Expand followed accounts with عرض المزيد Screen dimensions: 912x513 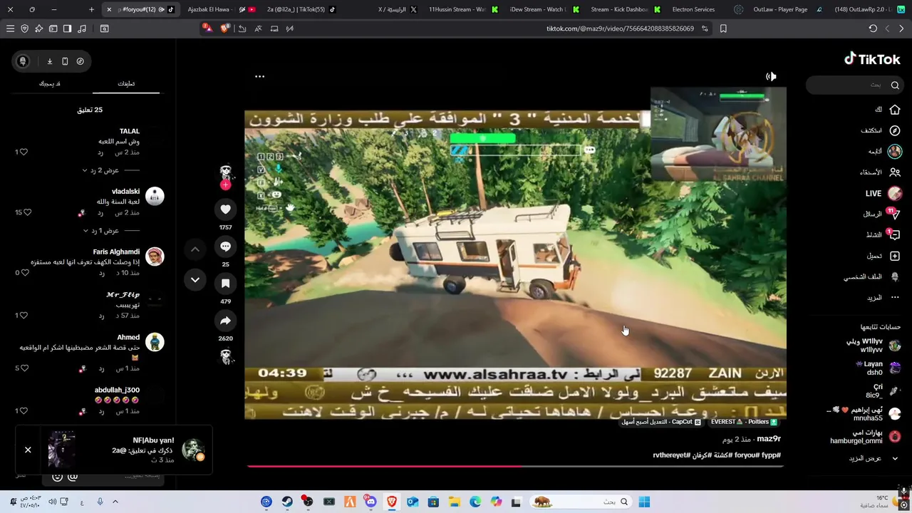(x=872, y=458)
